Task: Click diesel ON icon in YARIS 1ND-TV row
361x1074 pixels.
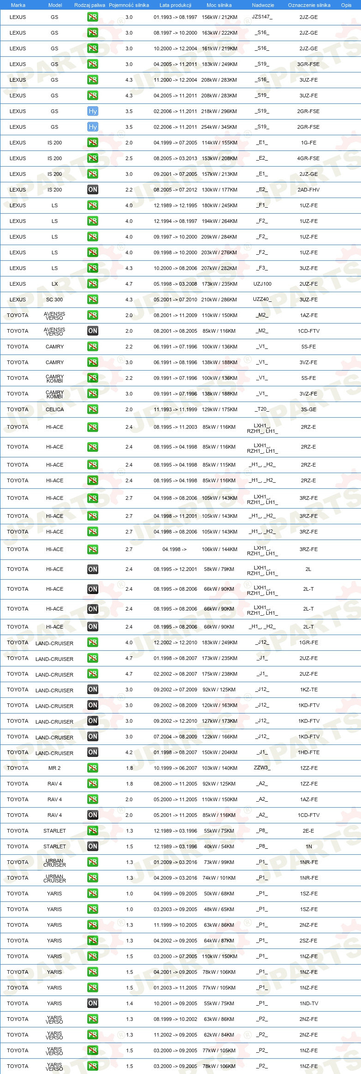Action: [93, 1003]
